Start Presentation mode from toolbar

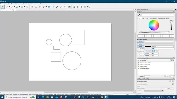click(69, 7)
